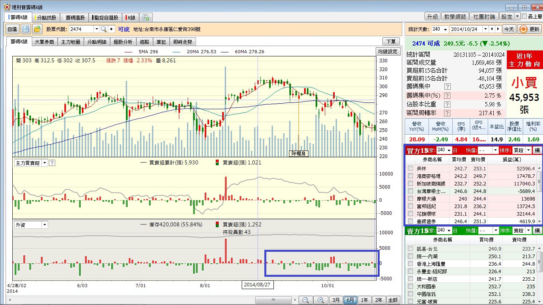This screenshot has width=543, height=305.
Task: Open the 即時走勢 sub-tab
Action: coord(183,42)
